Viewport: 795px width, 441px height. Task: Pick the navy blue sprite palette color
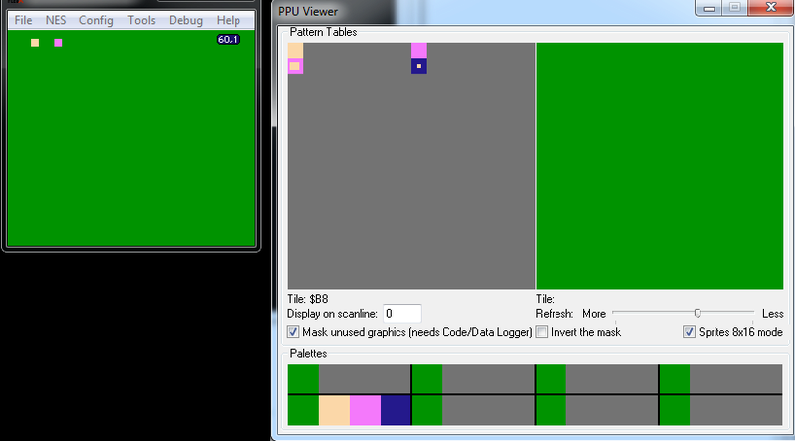click(396, 410)
